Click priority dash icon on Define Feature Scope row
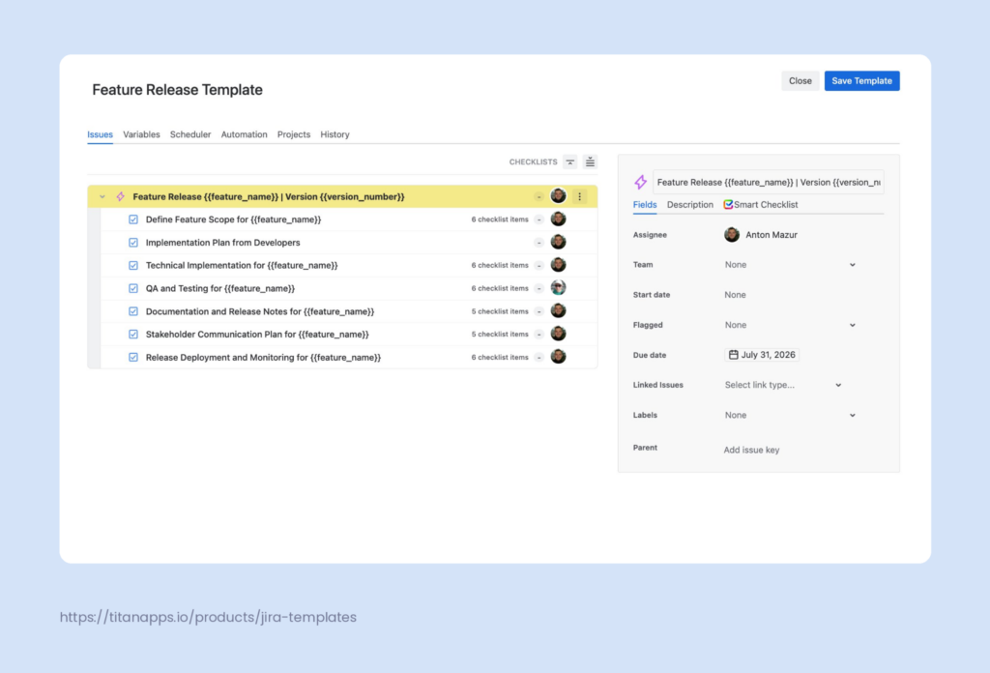The width and height of the screenshot is (990, 673). tap(539, 219)
